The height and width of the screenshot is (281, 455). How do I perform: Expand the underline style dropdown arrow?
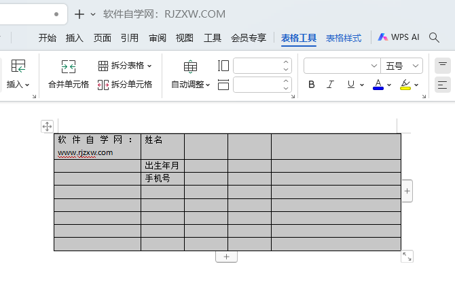click(x=362, y=85)
